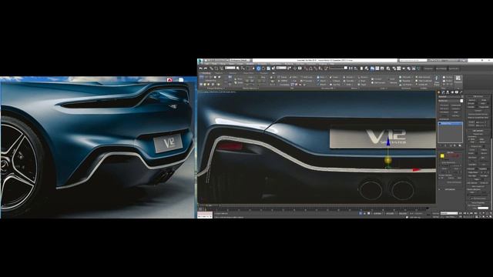The image size is (493, 277).
Task: Expand the Polygon Modeling ribbon panel
Action: [x=216, y=88]
